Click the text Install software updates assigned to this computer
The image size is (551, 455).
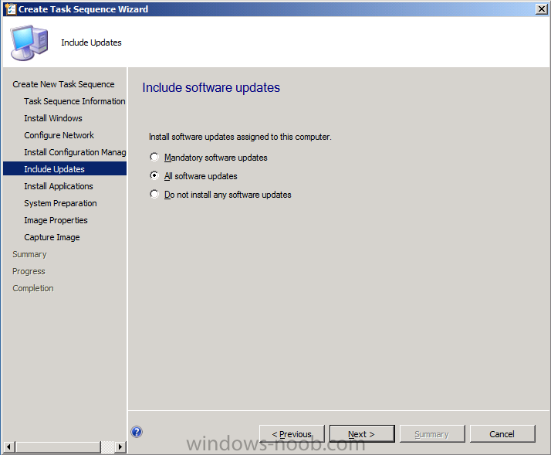coord(240,137)
